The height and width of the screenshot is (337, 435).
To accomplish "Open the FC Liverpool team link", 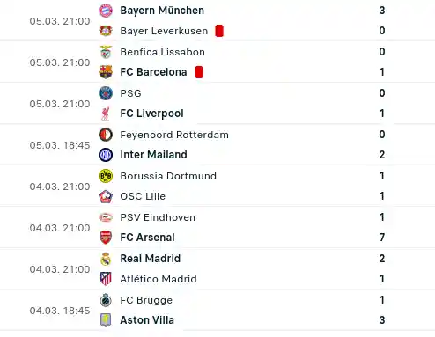I will [151, 114].
